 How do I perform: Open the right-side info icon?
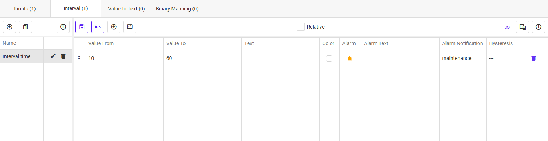(x=539, y=27)
